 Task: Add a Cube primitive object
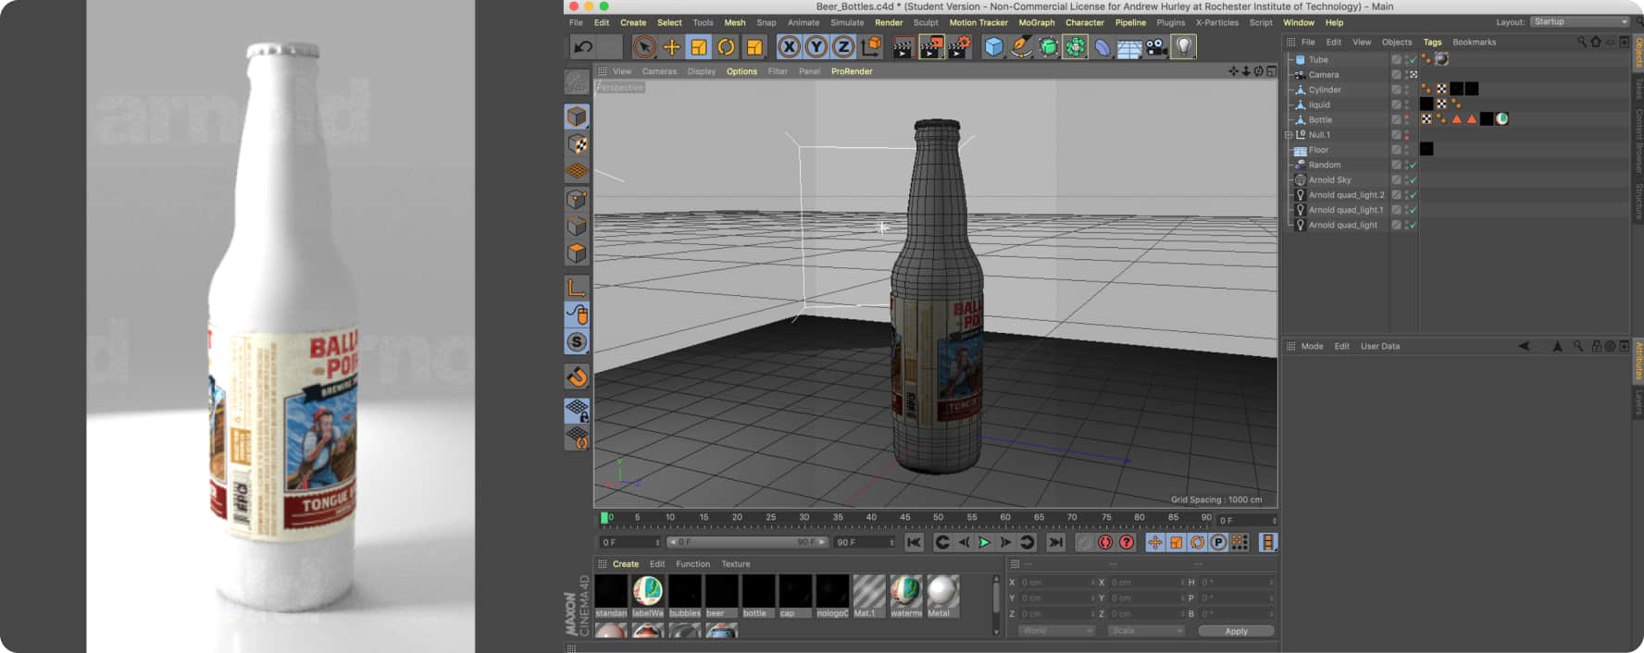993,47
